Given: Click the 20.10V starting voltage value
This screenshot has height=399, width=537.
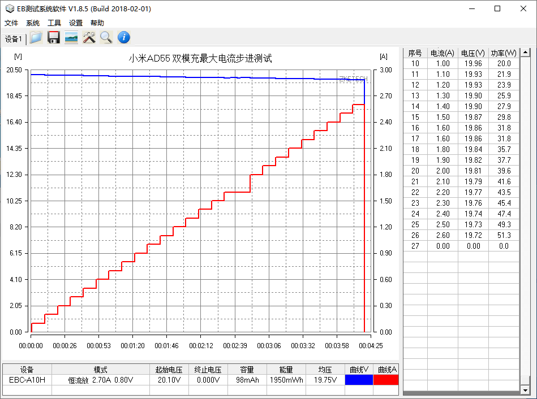Looking at the screenshot, I should tap(169, 380).
